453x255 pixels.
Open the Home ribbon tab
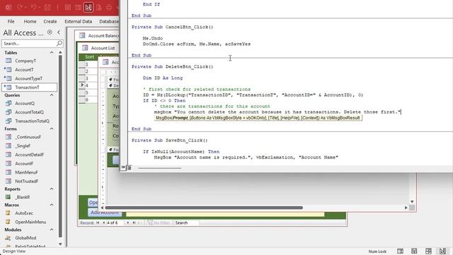30,21
